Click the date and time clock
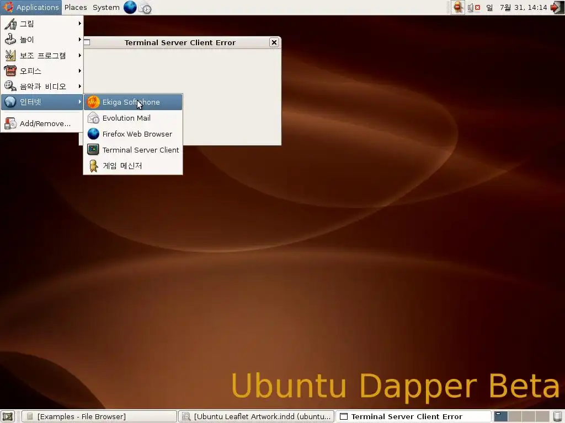 click(x=516, y=7)
